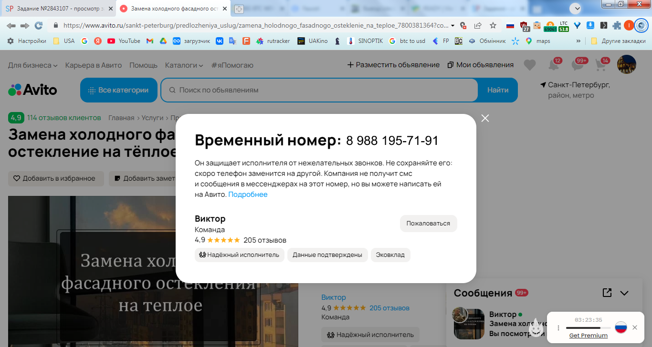This screenshot has width=652, height=347.
Task: Click the address bar URL
Action: click(x=255, y=25)
